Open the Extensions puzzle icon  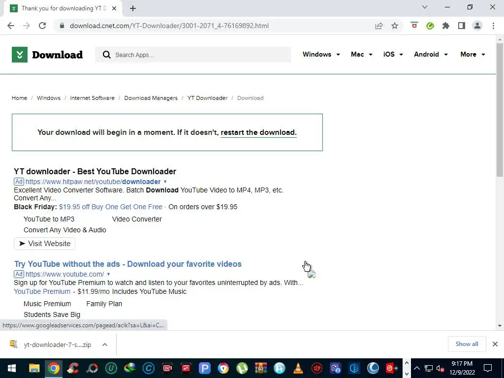(x=446, y=26)
